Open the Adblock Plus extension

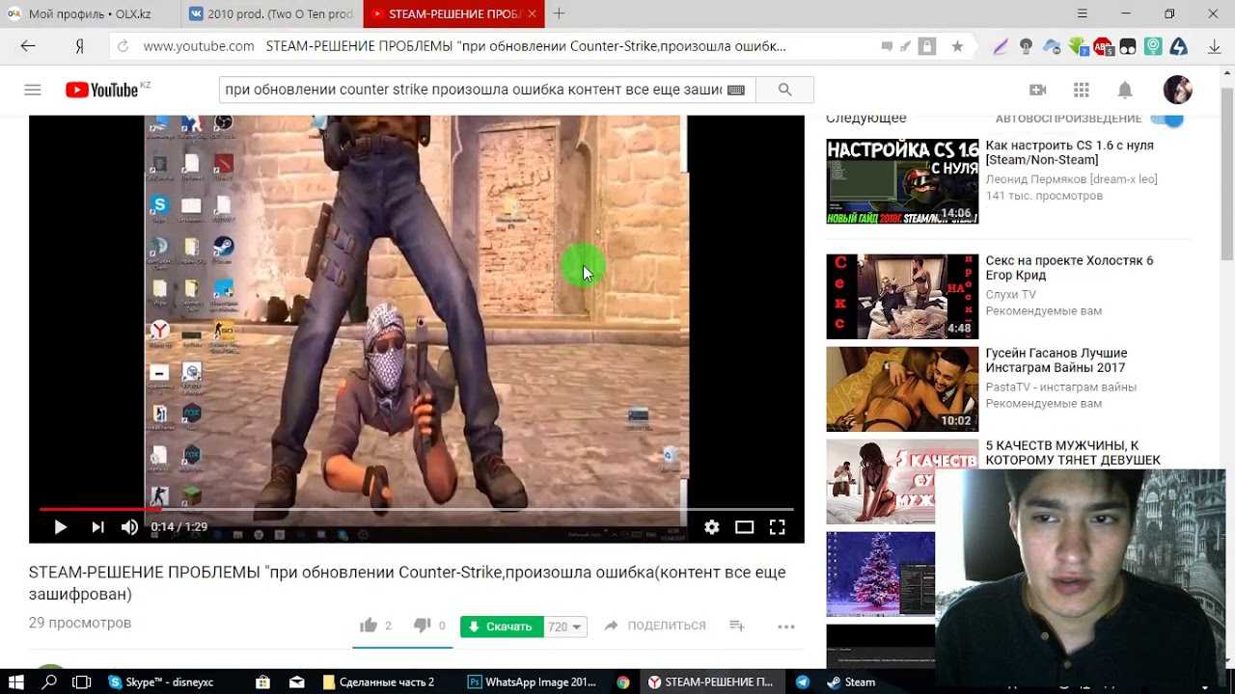point(1103,46)
